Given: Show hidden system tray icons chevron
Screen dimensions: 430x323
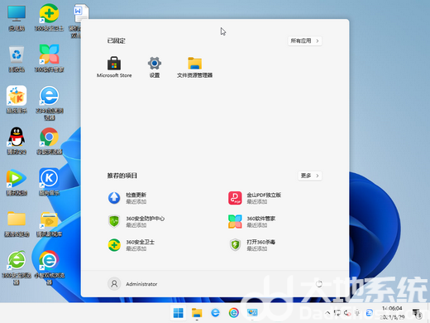Looking at the screenshot, I should click(327, 313).
